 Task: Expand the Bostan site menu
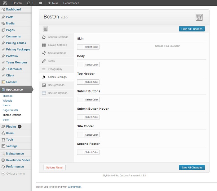click(x=17, y=3)
